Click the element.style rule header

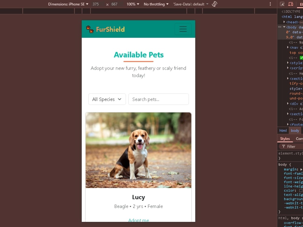291,153
